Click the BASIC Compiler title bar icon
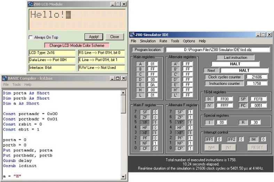 (x=5, y=78)
